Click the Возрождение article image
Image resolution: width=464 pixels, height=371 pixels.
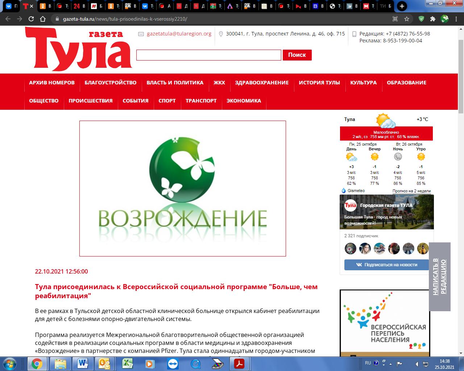(x=183, y=188)
